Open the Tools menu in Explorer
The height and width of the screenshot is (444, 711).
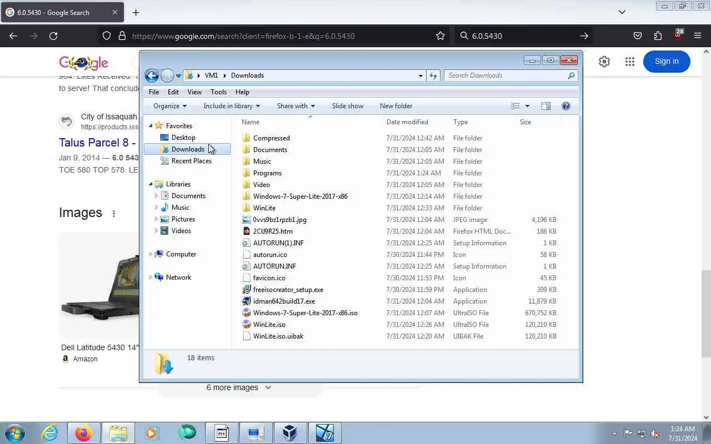click(x=218, y=92)
